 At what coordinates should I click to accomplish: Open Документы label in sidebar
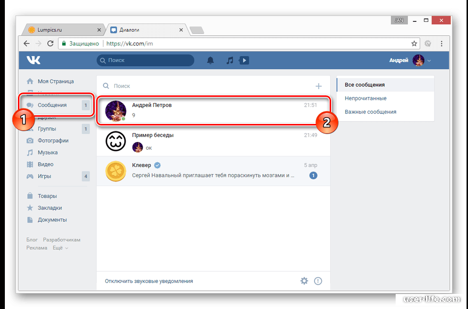click(x=52, y=220)
